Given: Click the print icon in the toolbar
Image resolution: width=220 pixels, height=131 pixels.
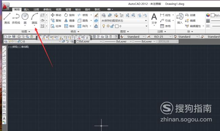Looking at the screenshot, I should (x=19, y=37).
